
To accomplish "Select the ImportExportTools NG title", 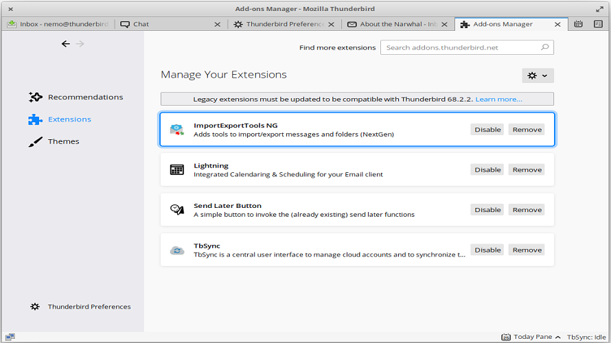I will click(235, 126).
